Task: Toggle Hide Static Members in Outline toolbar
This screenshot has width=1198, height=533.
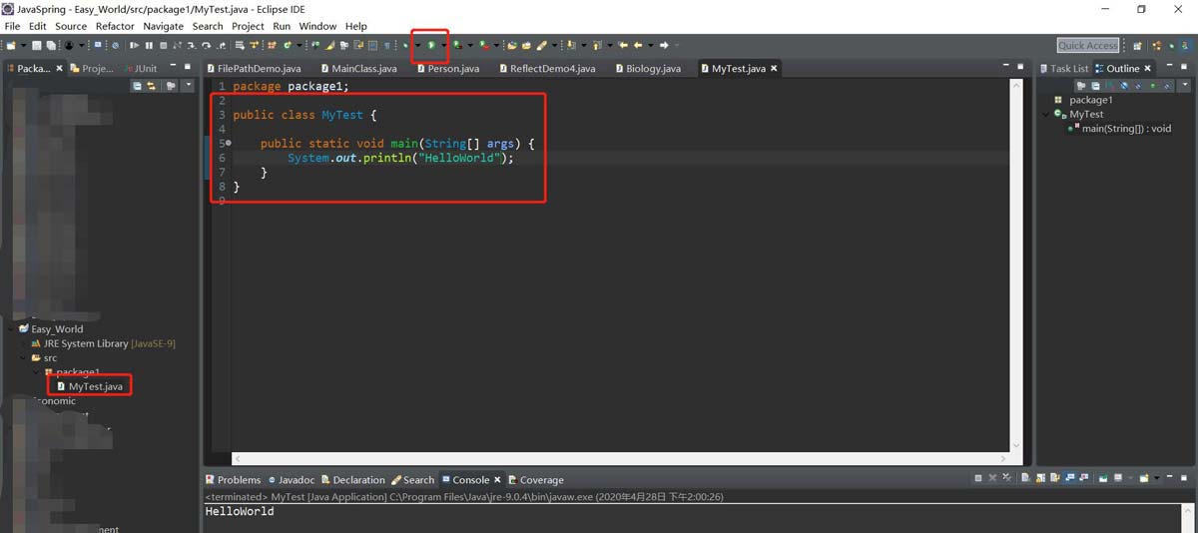Action: click(x=1138, y=86)
